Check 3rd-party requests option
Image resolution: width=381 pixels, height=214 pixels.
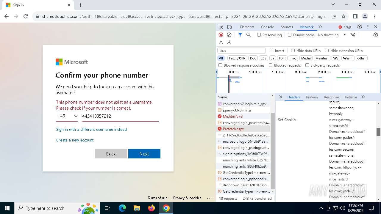point(307,65)
